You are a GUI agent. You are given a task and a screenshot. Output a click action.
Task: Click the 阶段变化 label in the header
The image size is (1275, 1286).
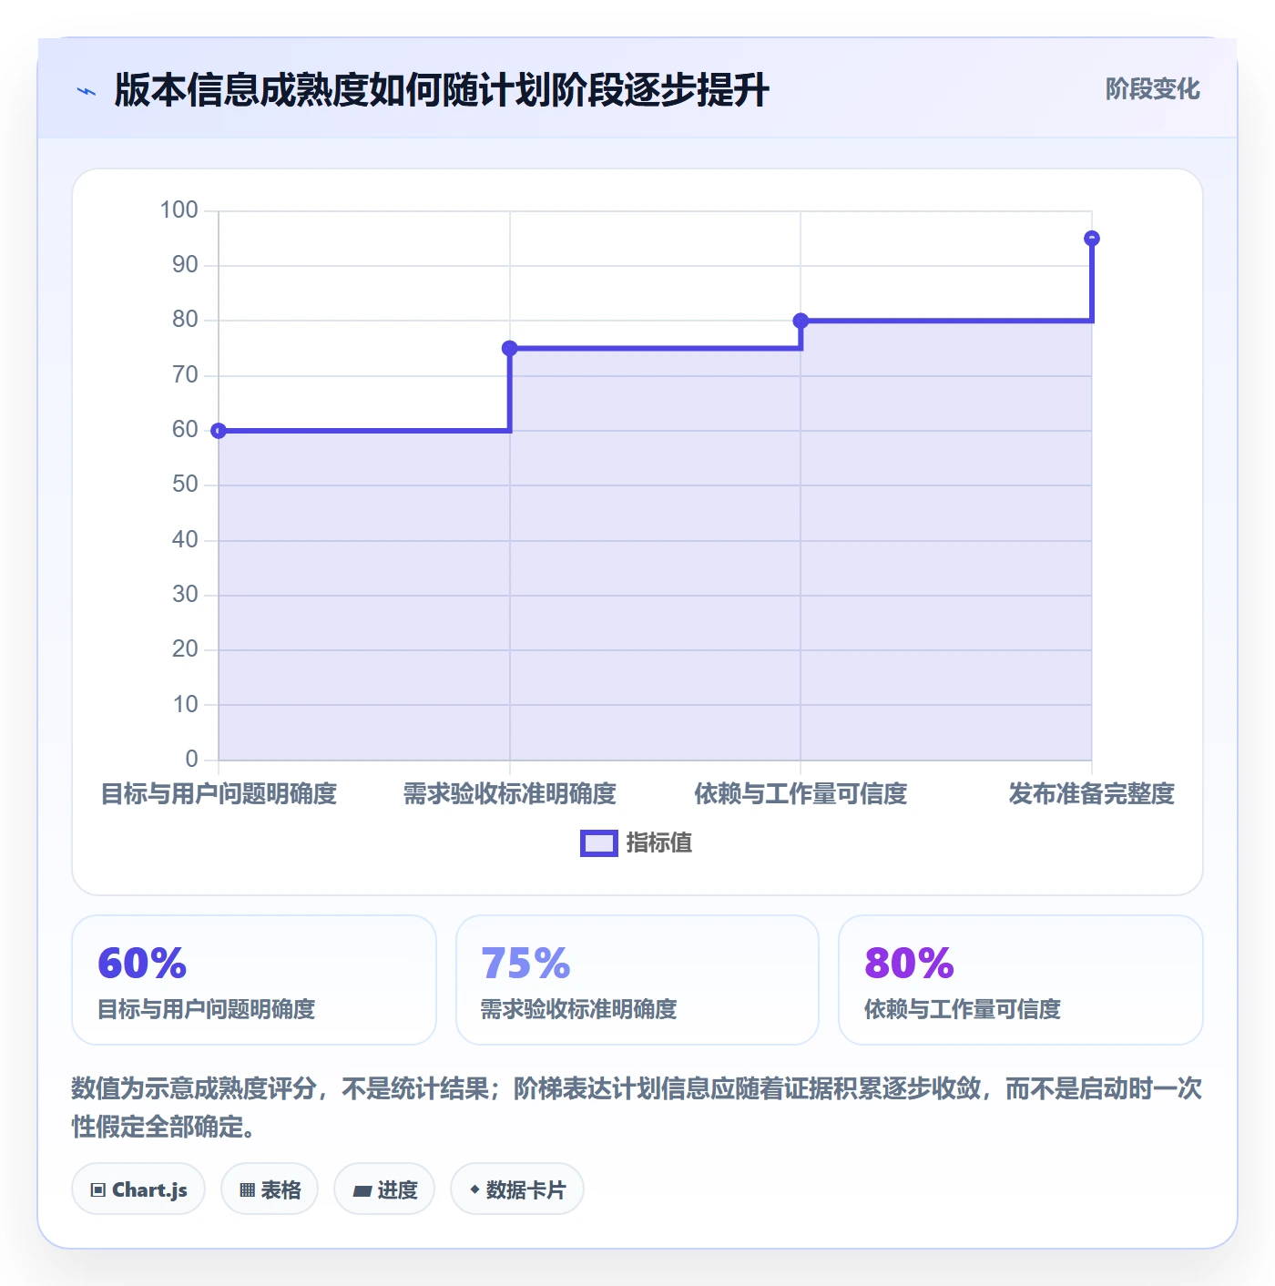pos(1152,89)
